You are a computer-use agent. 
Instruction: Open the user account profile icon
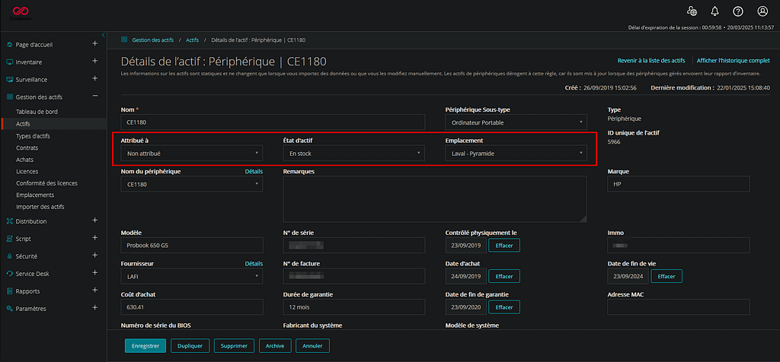pyautogui.click(x=762, y=11)
